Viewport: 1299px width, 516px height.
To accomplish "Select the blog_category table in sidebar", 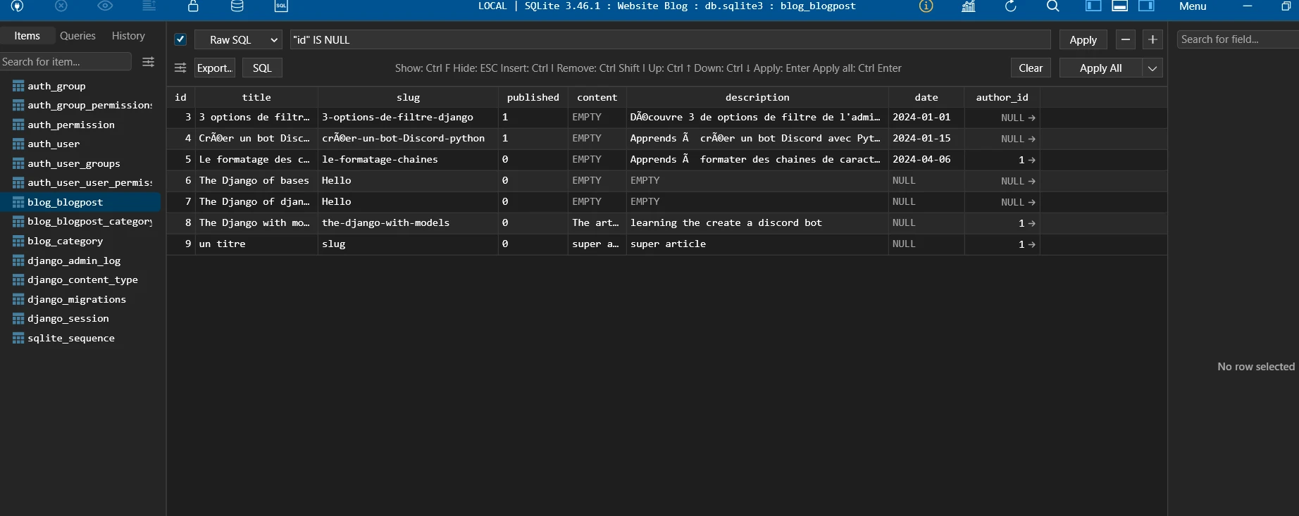I will (65, 241).
